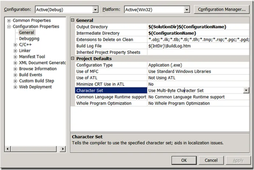Open the Character Set value dropdown arrow
The height and width of the screenshot is (170, 254).
[x=246, y=90]
